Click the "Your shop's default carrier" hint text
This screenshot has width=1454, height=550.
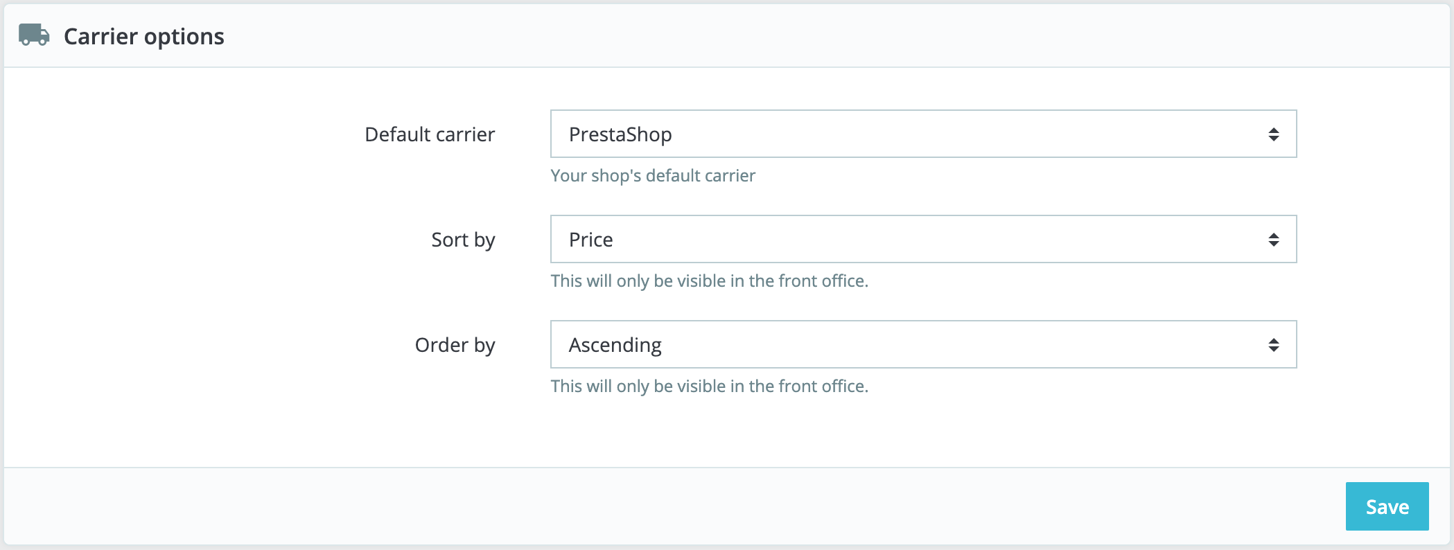point(652,176)
